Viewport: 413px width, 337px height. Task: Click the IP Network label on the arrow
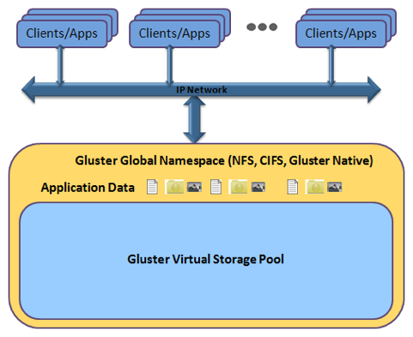point(202,90)
